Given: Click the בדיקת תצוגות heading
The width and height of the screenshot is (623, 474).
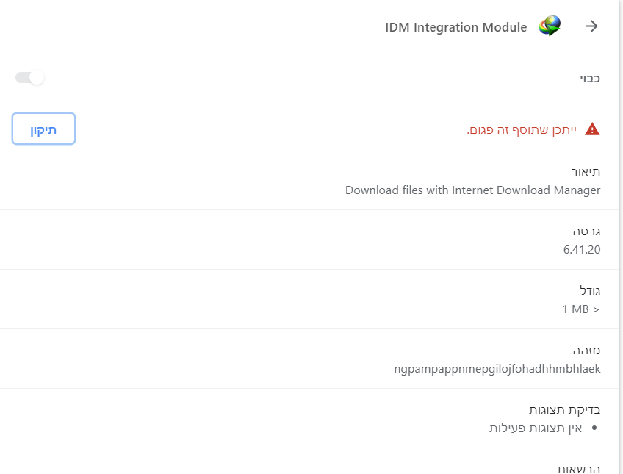Looking at the screenshot, I should [564, 409].
